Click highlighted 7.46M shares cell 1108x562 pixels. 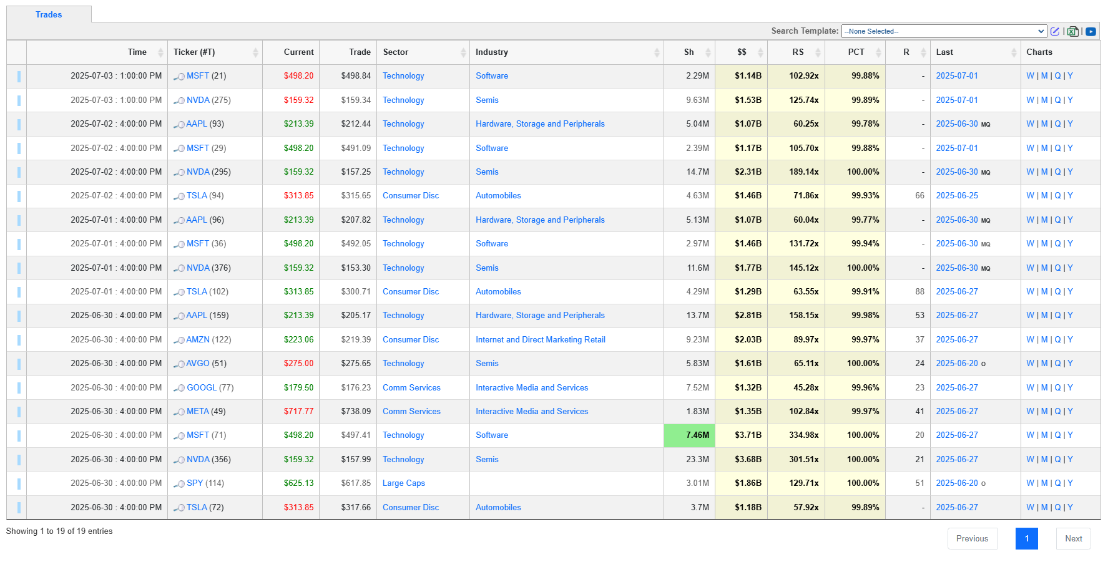pos(689,435)
